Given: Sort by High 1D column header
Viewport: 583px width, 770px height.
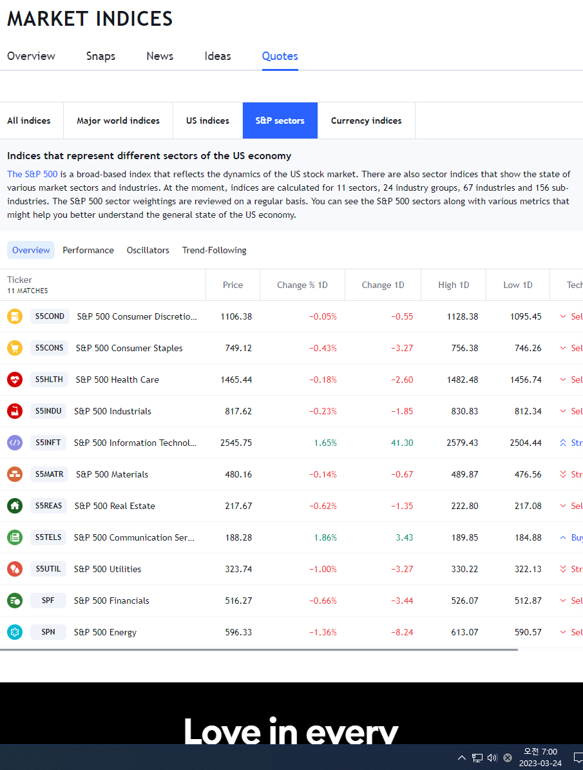Looking at the screenshot, I should point(454,285).
